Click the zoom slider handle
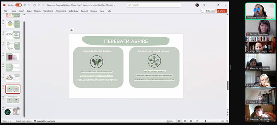 tap(205, 121)
